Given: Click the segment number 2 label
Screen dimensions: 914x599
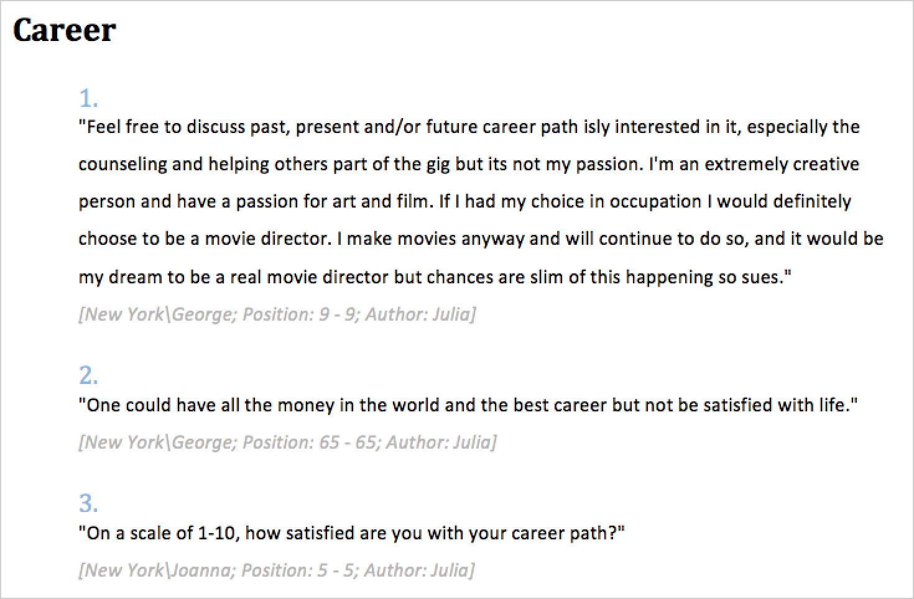Looking at the screenshot, I should 88,375.
